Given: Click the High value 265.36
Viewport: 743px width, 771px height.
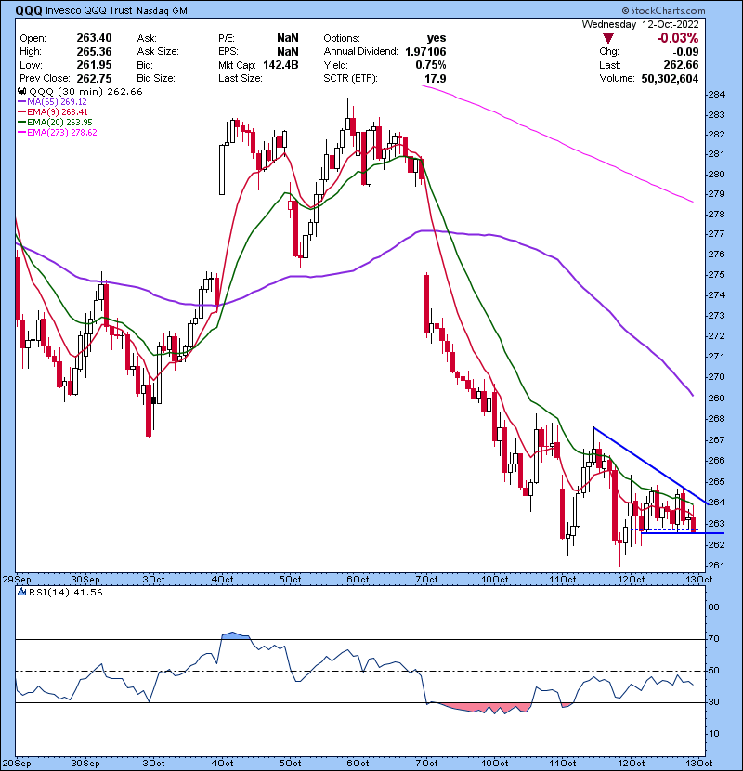Looking at the screenshot, I should coord(94,52).
